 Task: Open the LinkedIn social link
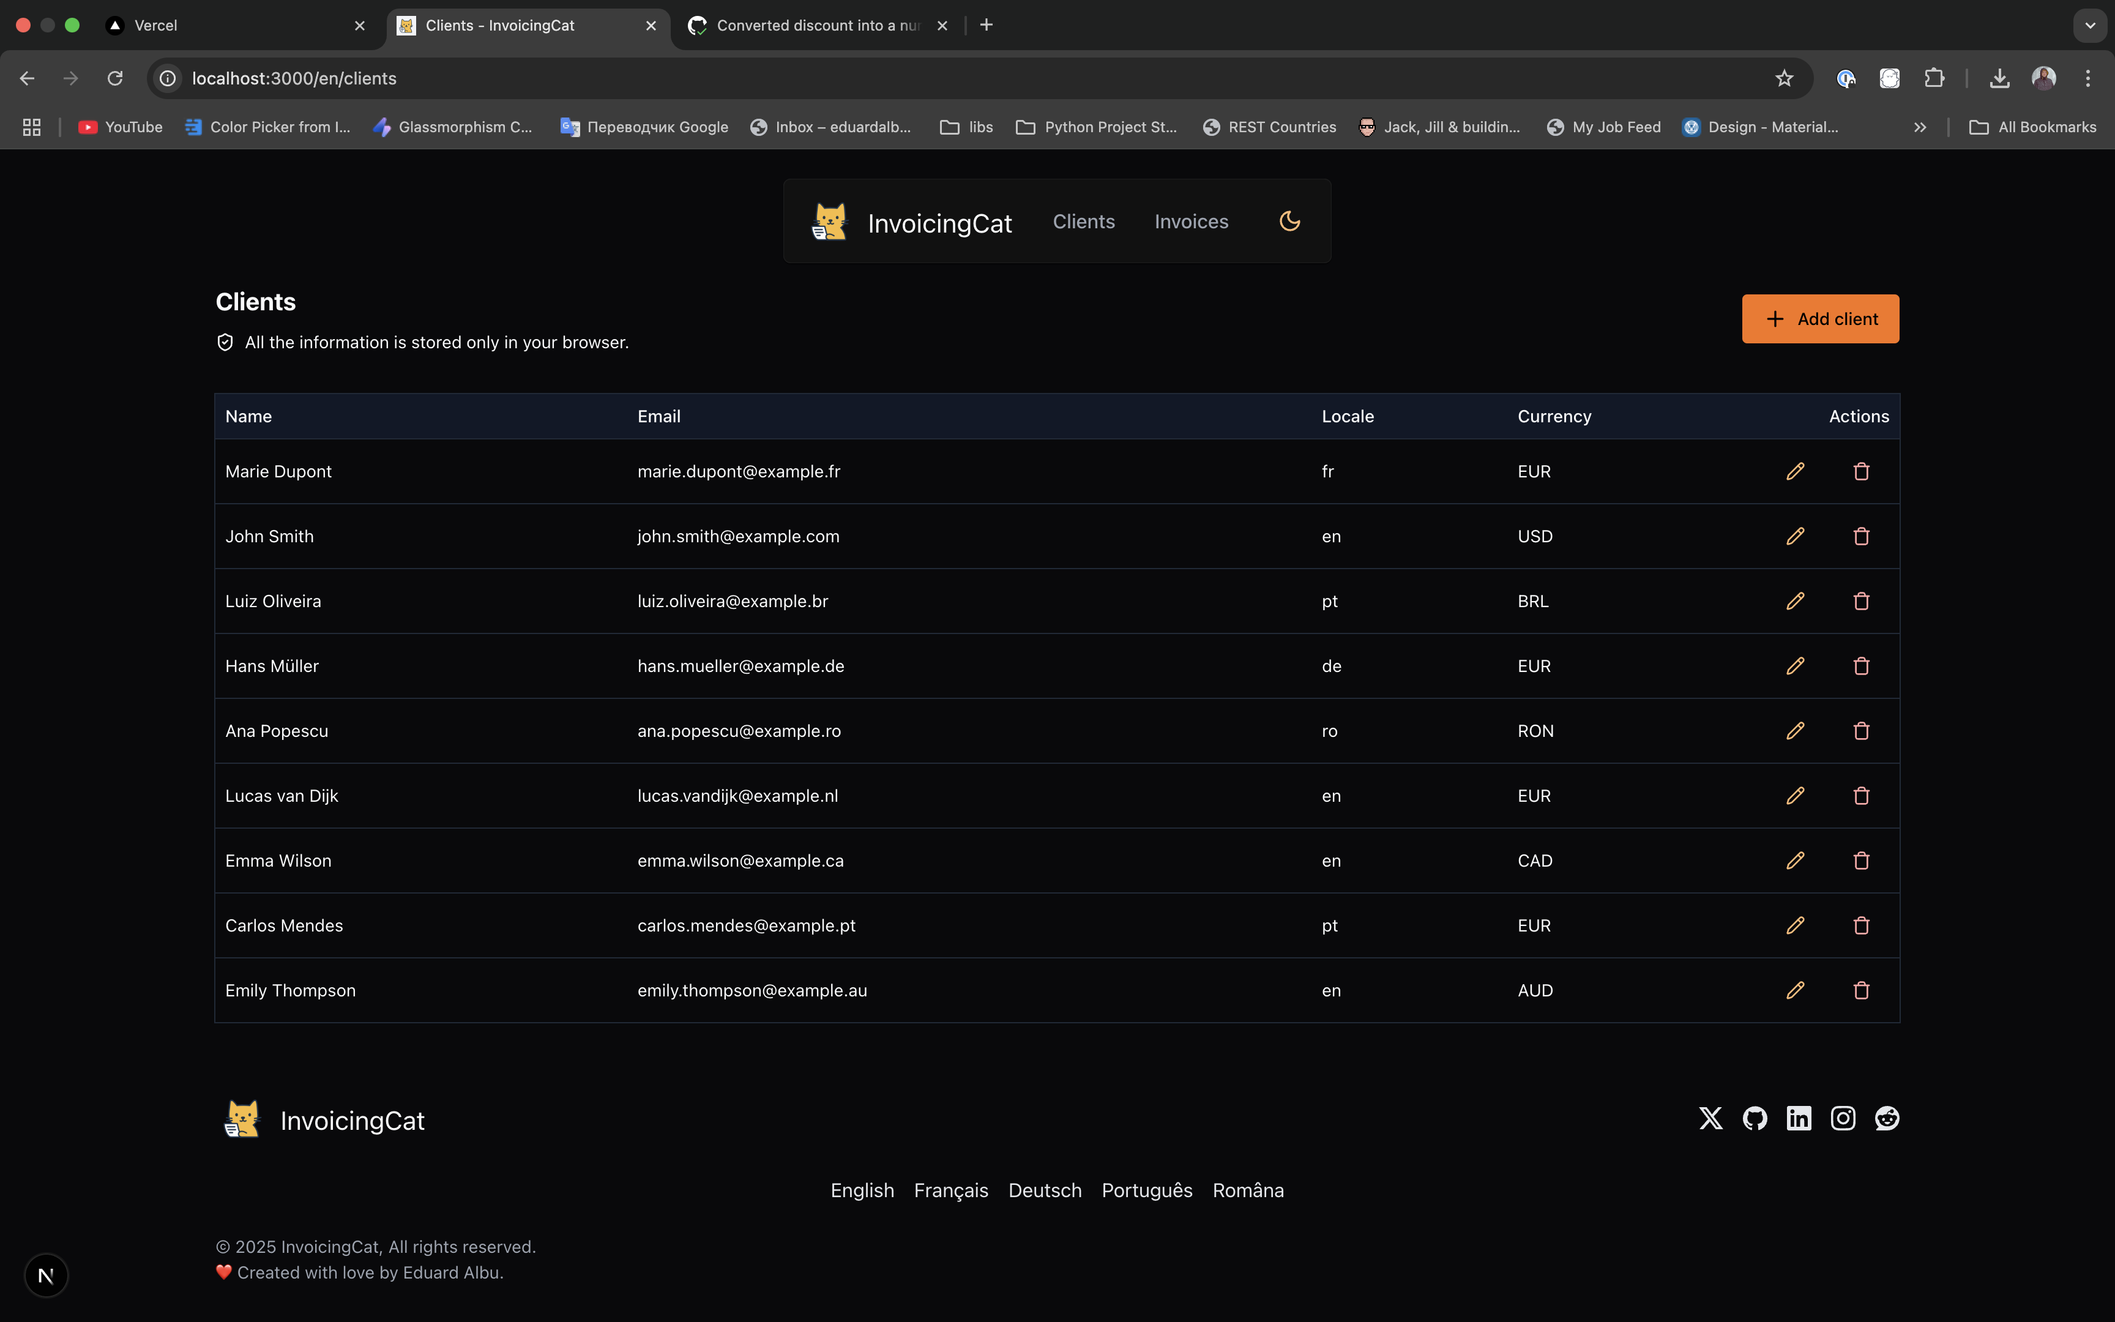pos(1799,1118)
